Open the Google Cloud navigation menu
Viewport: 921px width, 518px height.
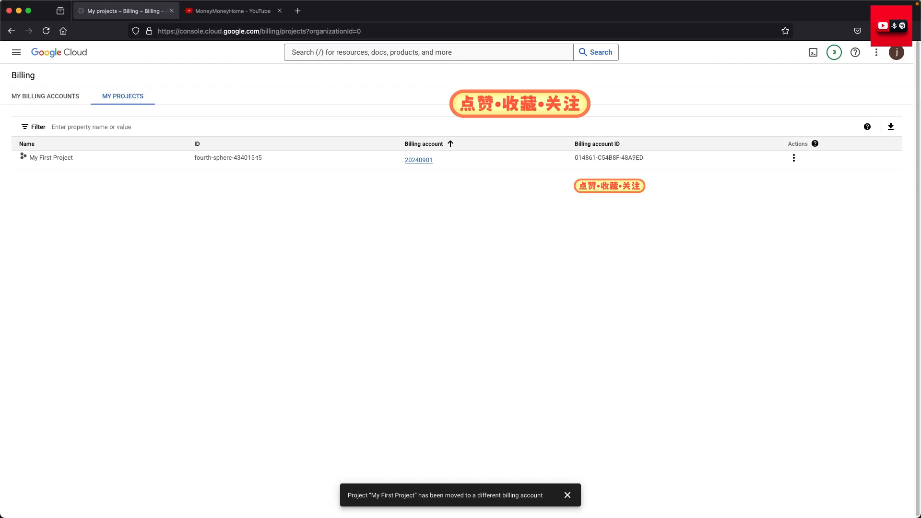(x=16, y=52)
